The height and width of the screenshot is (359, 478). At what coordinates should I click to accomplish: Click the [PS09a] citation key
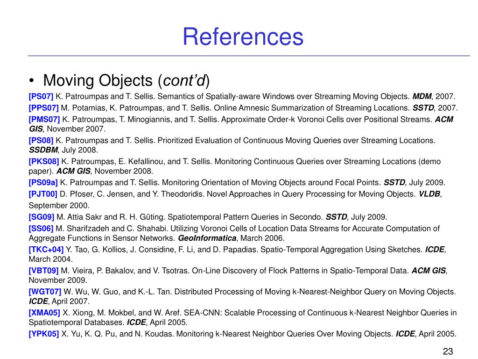click(x=43, y=183)
